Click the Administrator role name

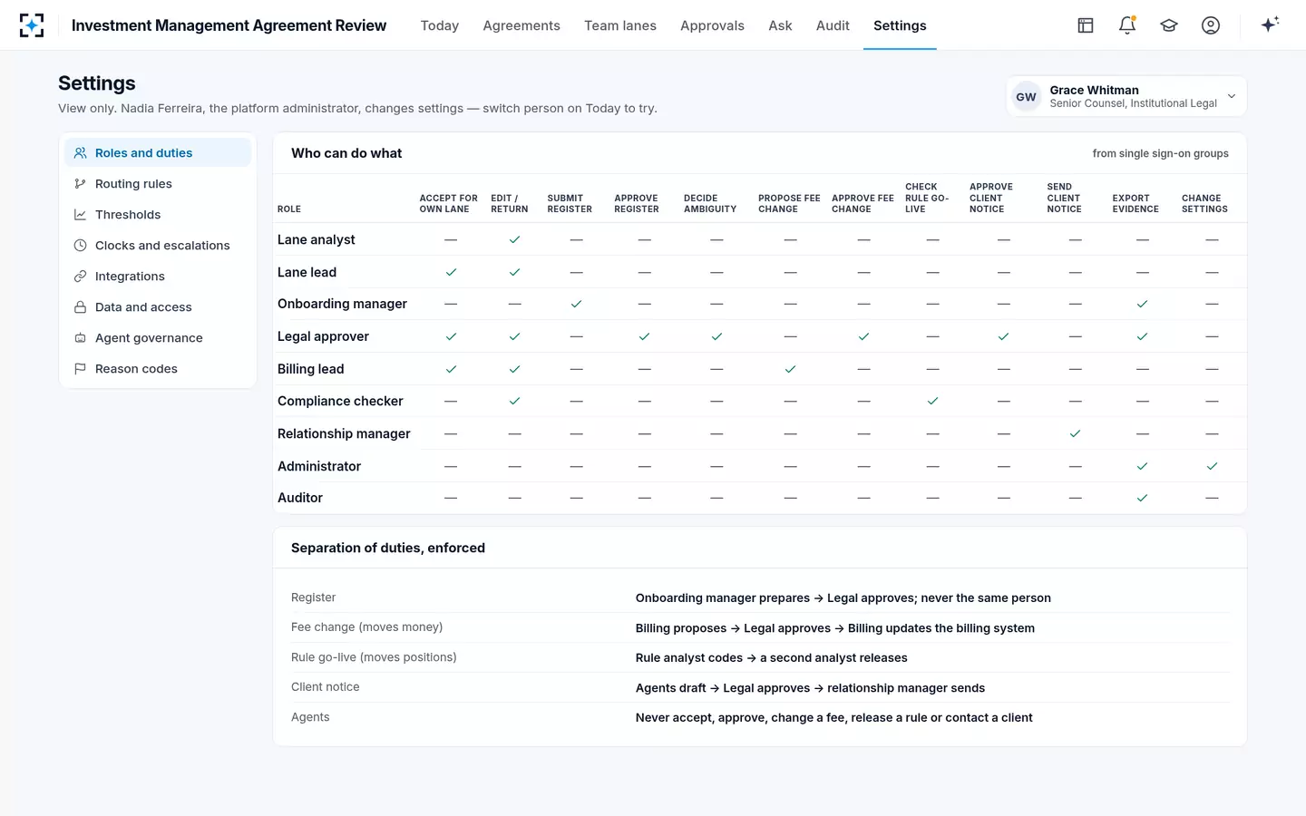pyautogui.click(x=319, y=466)
